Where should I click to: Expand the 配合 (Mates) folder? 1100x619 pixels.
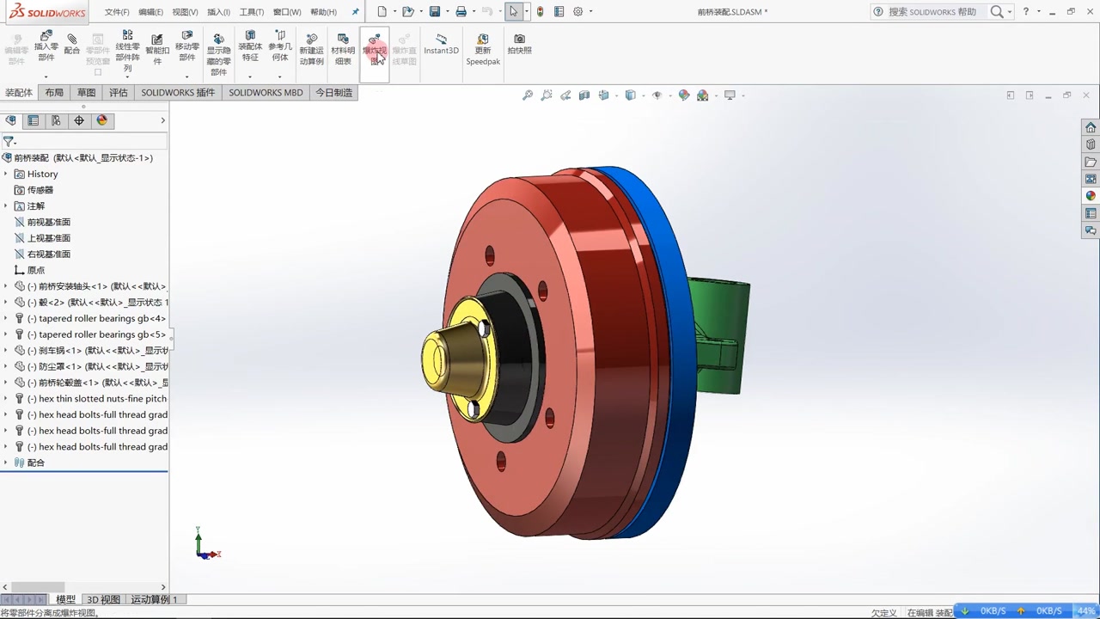pyautogui.click(x=6, y=463)
